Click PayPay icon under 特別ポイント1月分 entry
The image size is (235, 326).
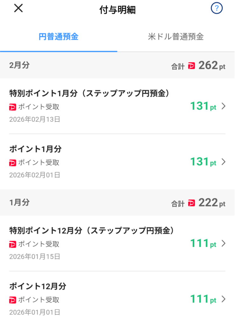[x=12, y=107]
